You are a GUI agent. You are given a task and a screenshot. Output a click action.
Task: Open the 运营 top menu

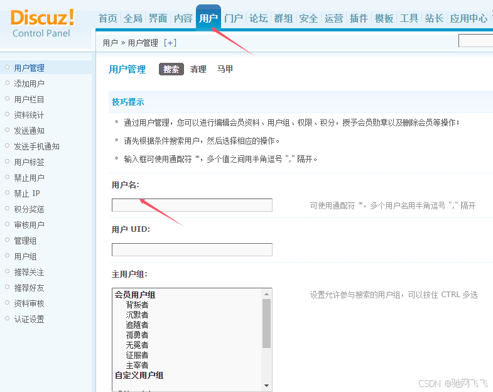point(333,18)
